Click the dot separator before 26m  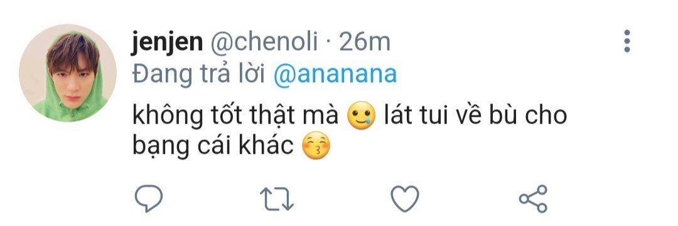pyautogui.click(x=328, y=43)
